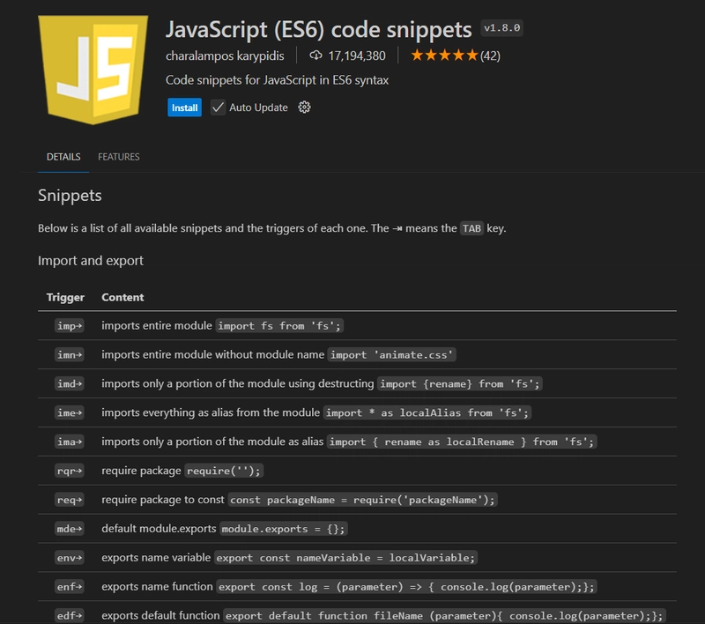Click the module.exports code sample
This screenshot has width=705, height=624.
[x=283, y=529]
